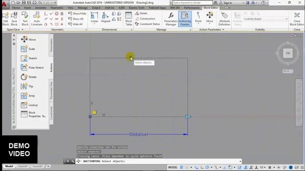Open the Insert ribbon tab
Screen dimensions: 305x171
(x=28, y=8)
